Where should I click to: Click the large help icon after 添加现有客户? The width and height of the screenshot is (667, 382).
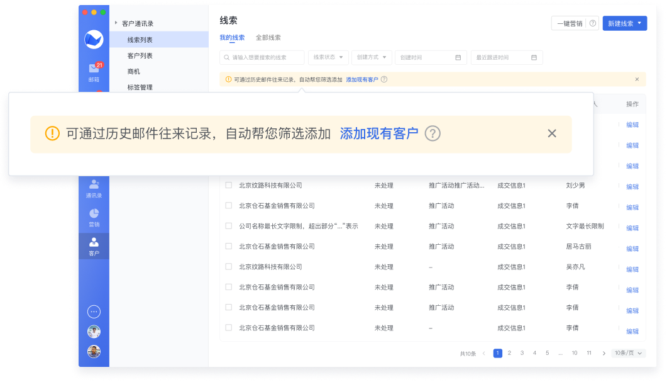[433, 133]
